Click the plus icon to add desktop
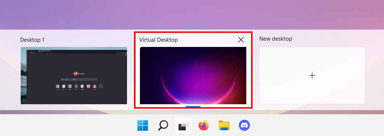The image size is (384, 136). point(312,76)
